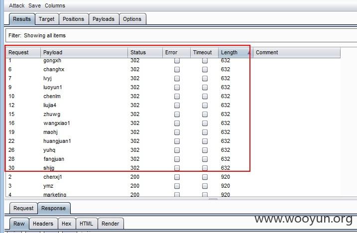
Task: Click status 200 in chenxj1 row
Action: [x=135, y=177]
